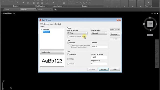Restore the drawing window with the restore icon

[155, 13]
